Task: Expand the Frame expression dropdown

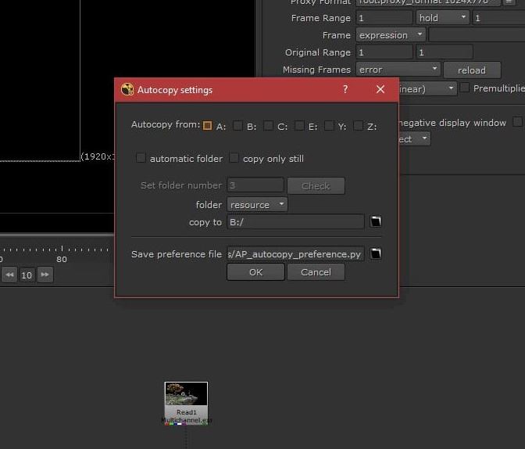Action: click(x=391, y=35)
